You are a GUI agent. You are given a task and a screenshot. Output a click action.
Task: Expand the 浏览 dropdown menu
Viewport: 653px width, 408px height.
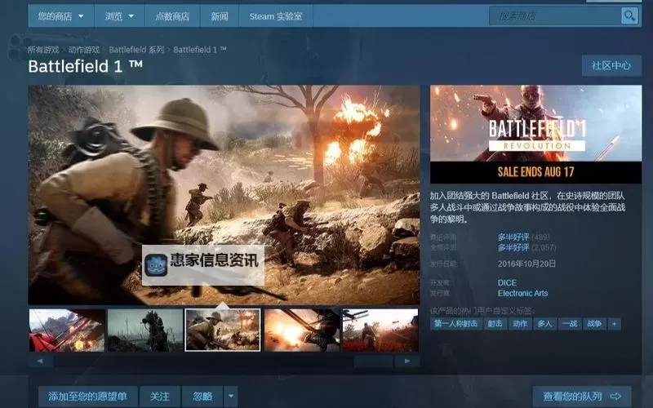click(x=119, y=16)
